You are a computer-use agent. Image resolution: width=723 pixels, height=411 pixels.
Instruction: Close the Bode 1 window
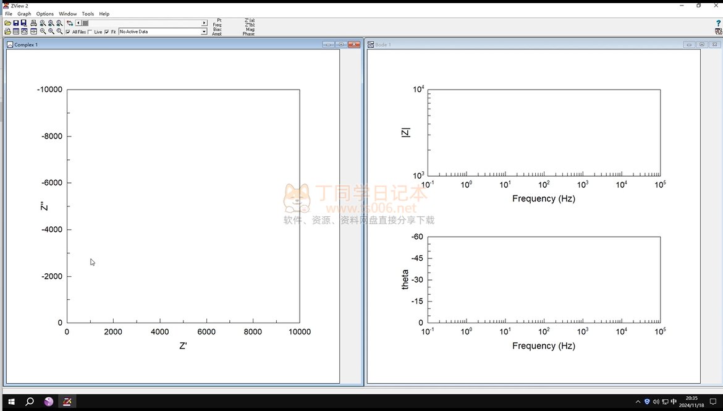click(714, 44)
